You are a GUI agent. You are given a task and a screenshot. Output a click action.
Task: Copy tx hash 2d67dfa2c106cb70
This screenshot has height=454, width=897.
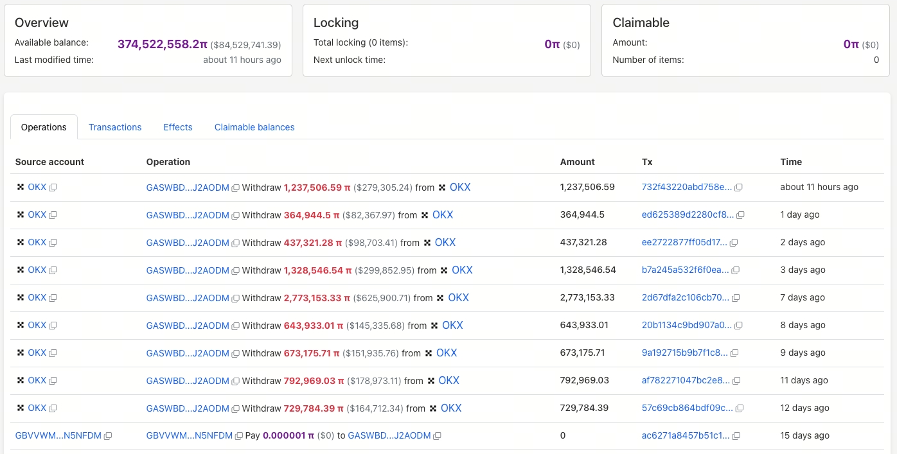(x=736, y=298)
